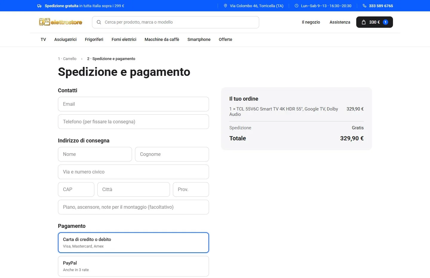This screenshot has height=278, width=430.
Task: Go to Il negozio page
Action: pyautogui.click(x=311, y=22)
